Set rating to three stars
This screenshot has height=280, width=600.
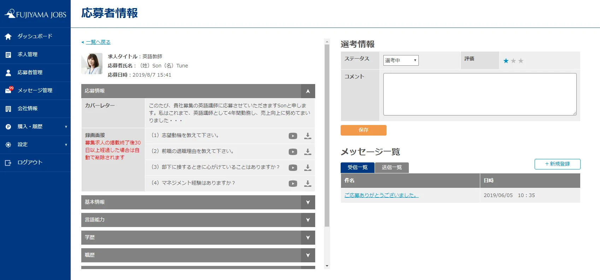(520, 61)
